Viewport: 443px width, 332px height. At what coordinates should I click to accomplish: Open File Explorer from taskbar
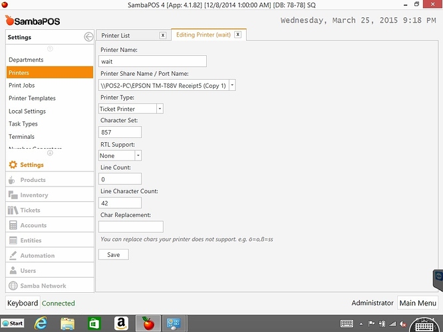pyautogui.click(x=67, y=323)
